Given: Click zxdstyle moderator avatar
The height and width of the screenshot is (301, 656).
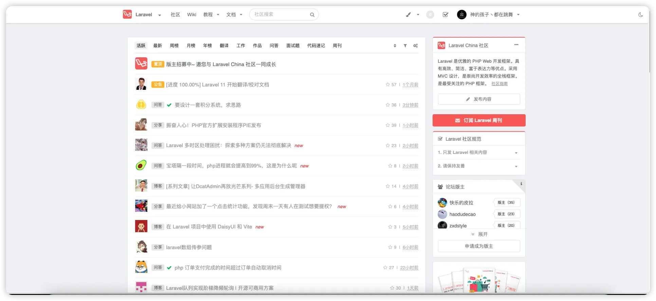Looking at the screenshot, I should pyautogui.click(x=442, y=225).
